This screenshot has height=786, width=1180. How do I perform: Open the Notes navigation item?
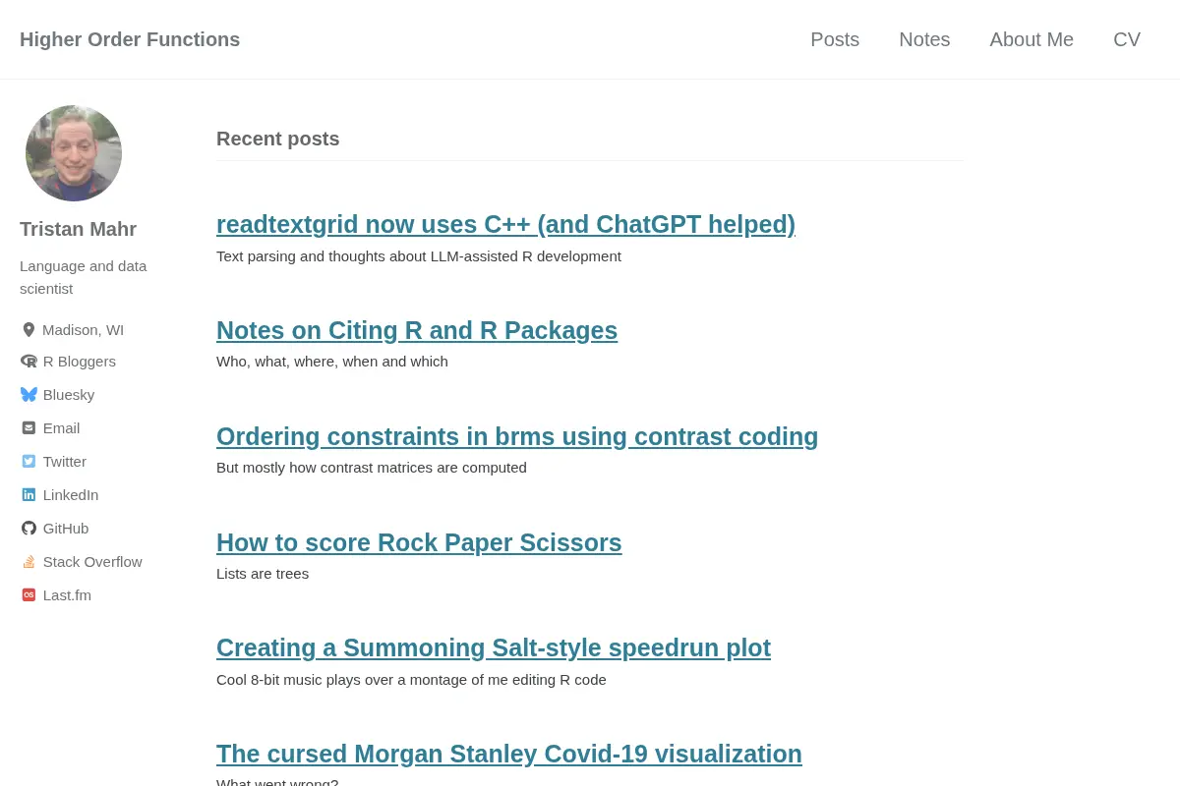pyautogui.click(x=924, y=39)
